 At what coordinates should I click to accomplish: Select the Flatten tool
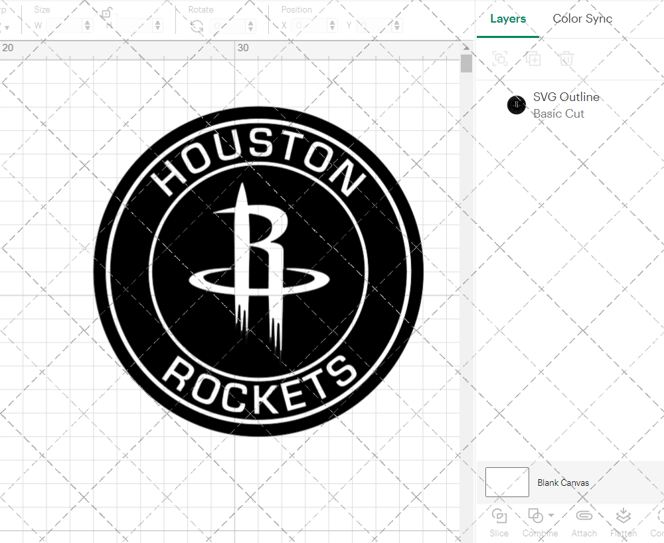[623, 516]
